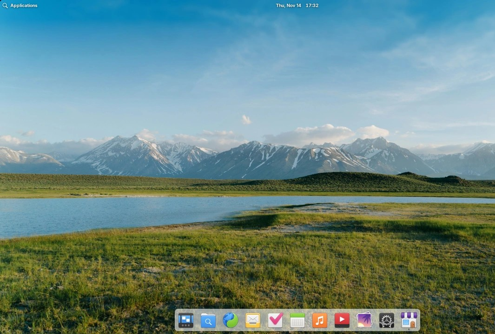This screenshot has width=495, height=334.
Task: Launch the Photos app from the dock
Action: point(364,320)
